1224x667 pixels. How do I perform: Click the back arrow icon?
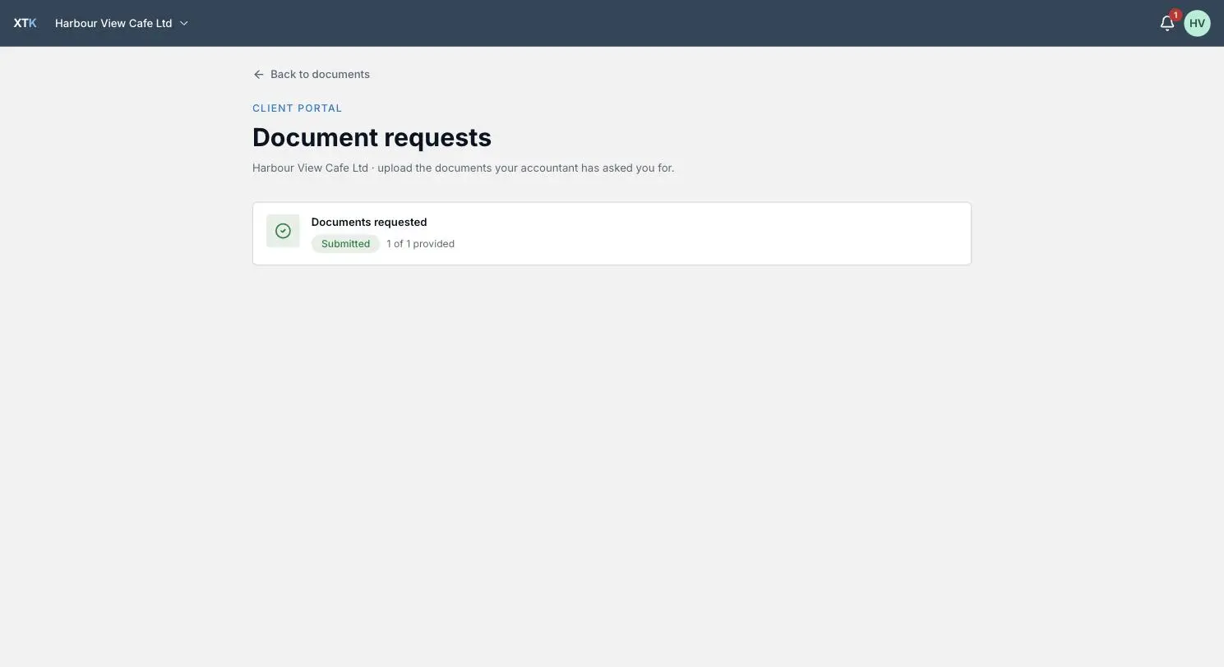[259, 74]
